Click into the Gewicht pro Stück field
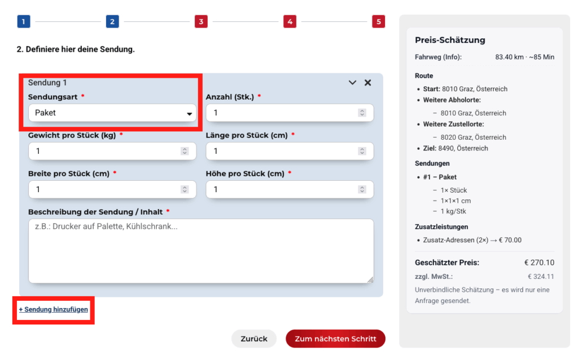 point(104,151)
